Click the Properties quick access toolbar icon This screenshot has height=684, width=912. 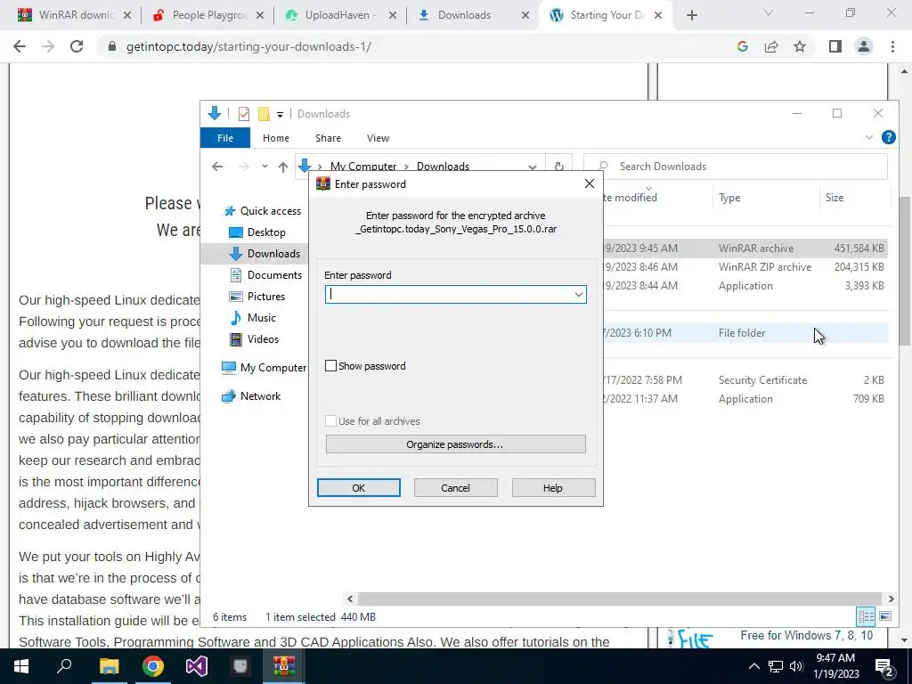pos(244,113)
